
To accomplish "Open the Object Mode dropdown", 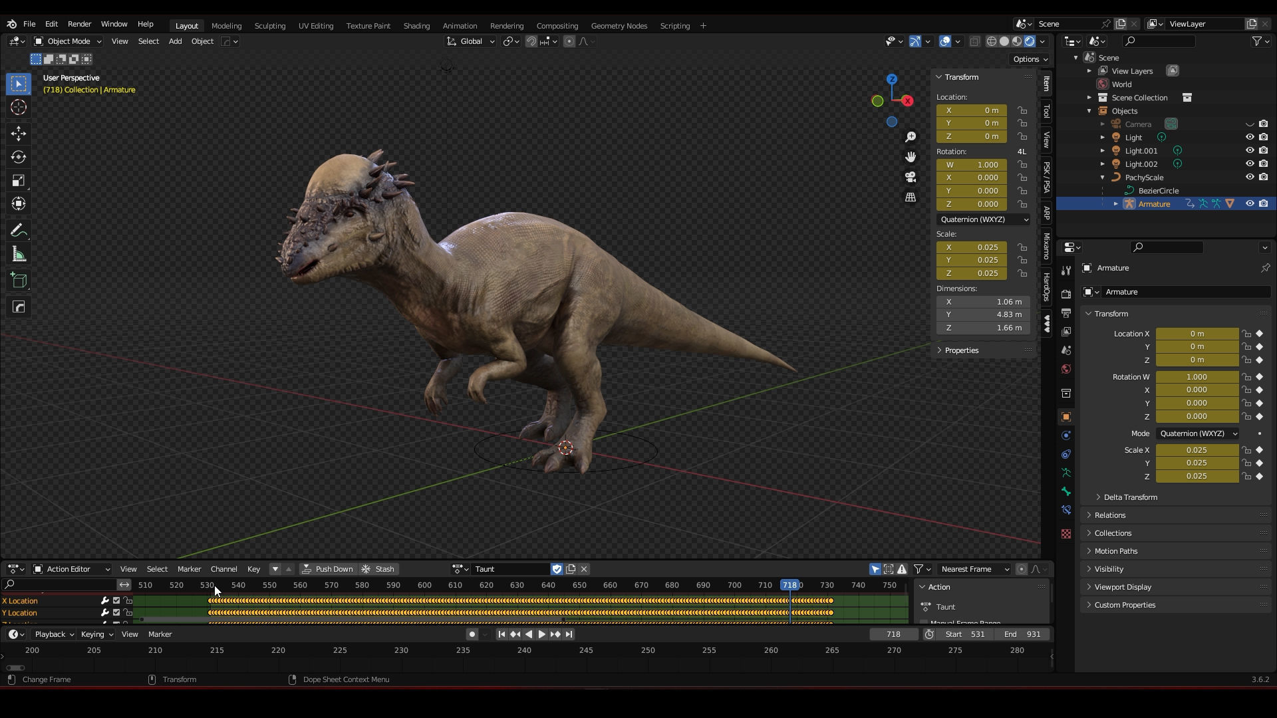I will pos(67,41).
